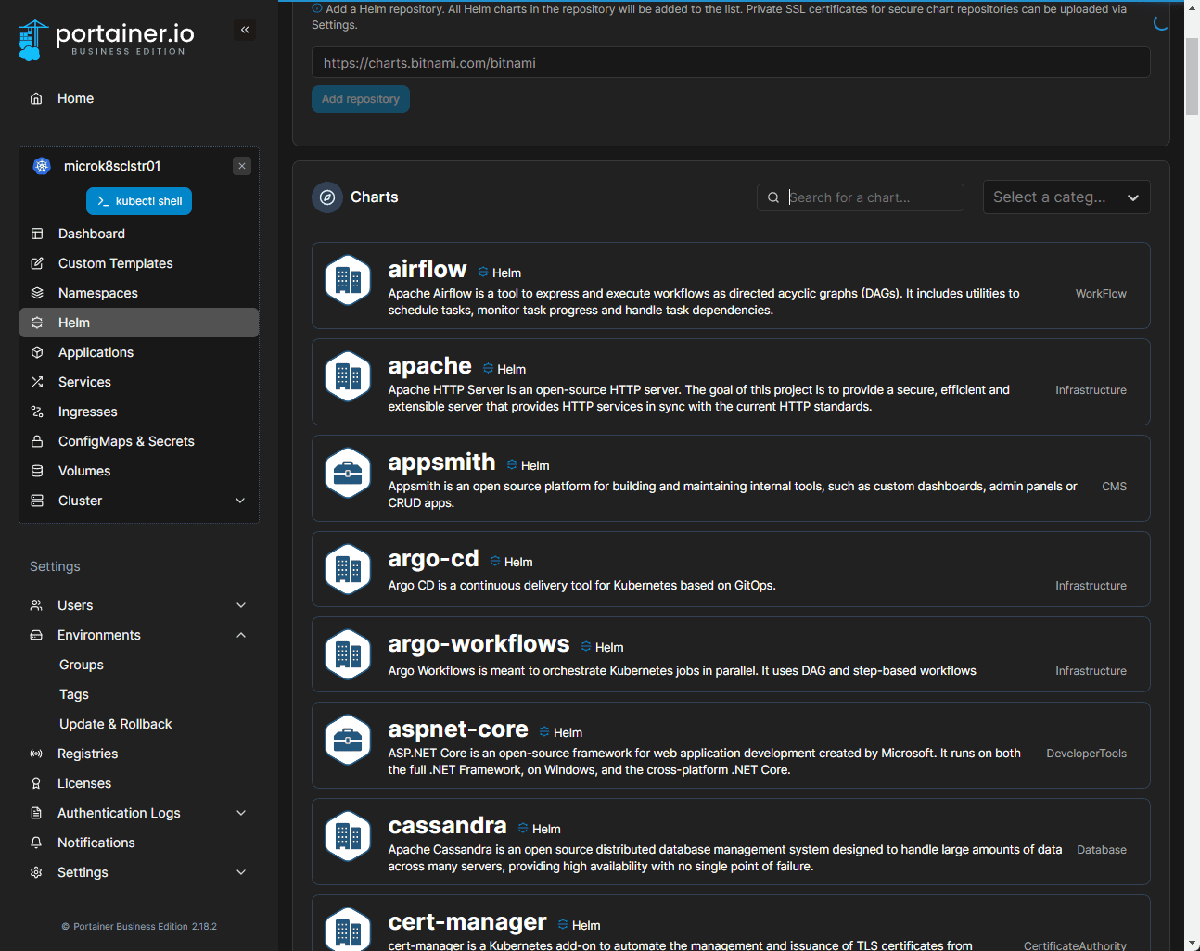Click the Portainer.io logo
Viewport: 1200px width, 951px height.
pyautogui.click(x=107, y=39)
